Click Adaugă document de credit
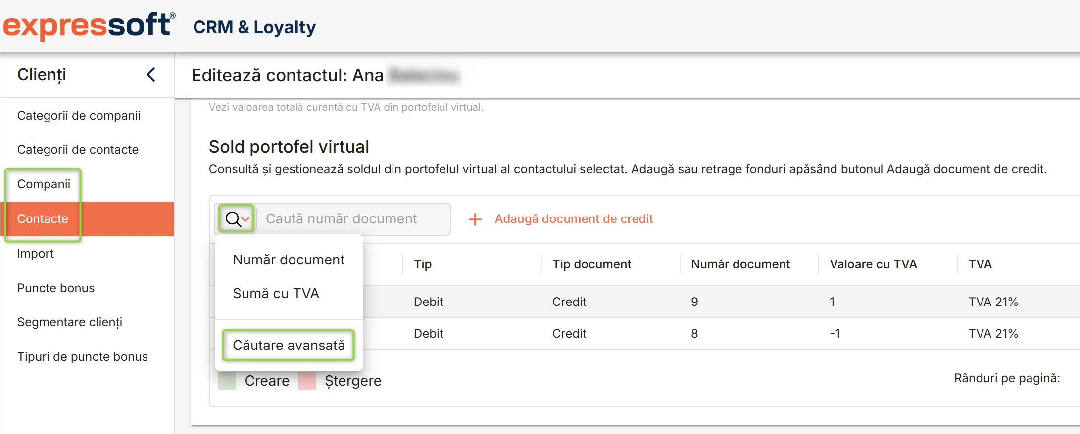The width and height of the screenshot is (1080, 434). pos(574,218)
